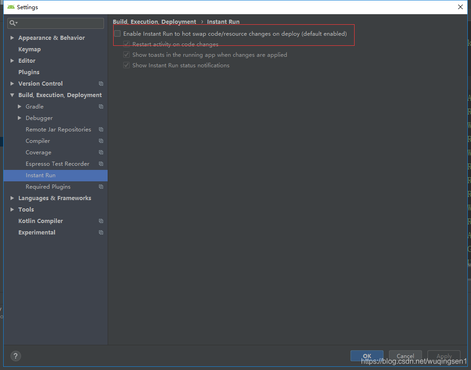This screenshot has width=471, height=370.
Task: Click the magnifier icon in search field
Action: 12,23
